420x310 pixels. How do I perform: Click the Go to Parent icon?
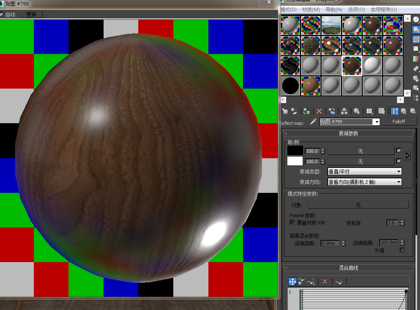click(x=403, y=111)
